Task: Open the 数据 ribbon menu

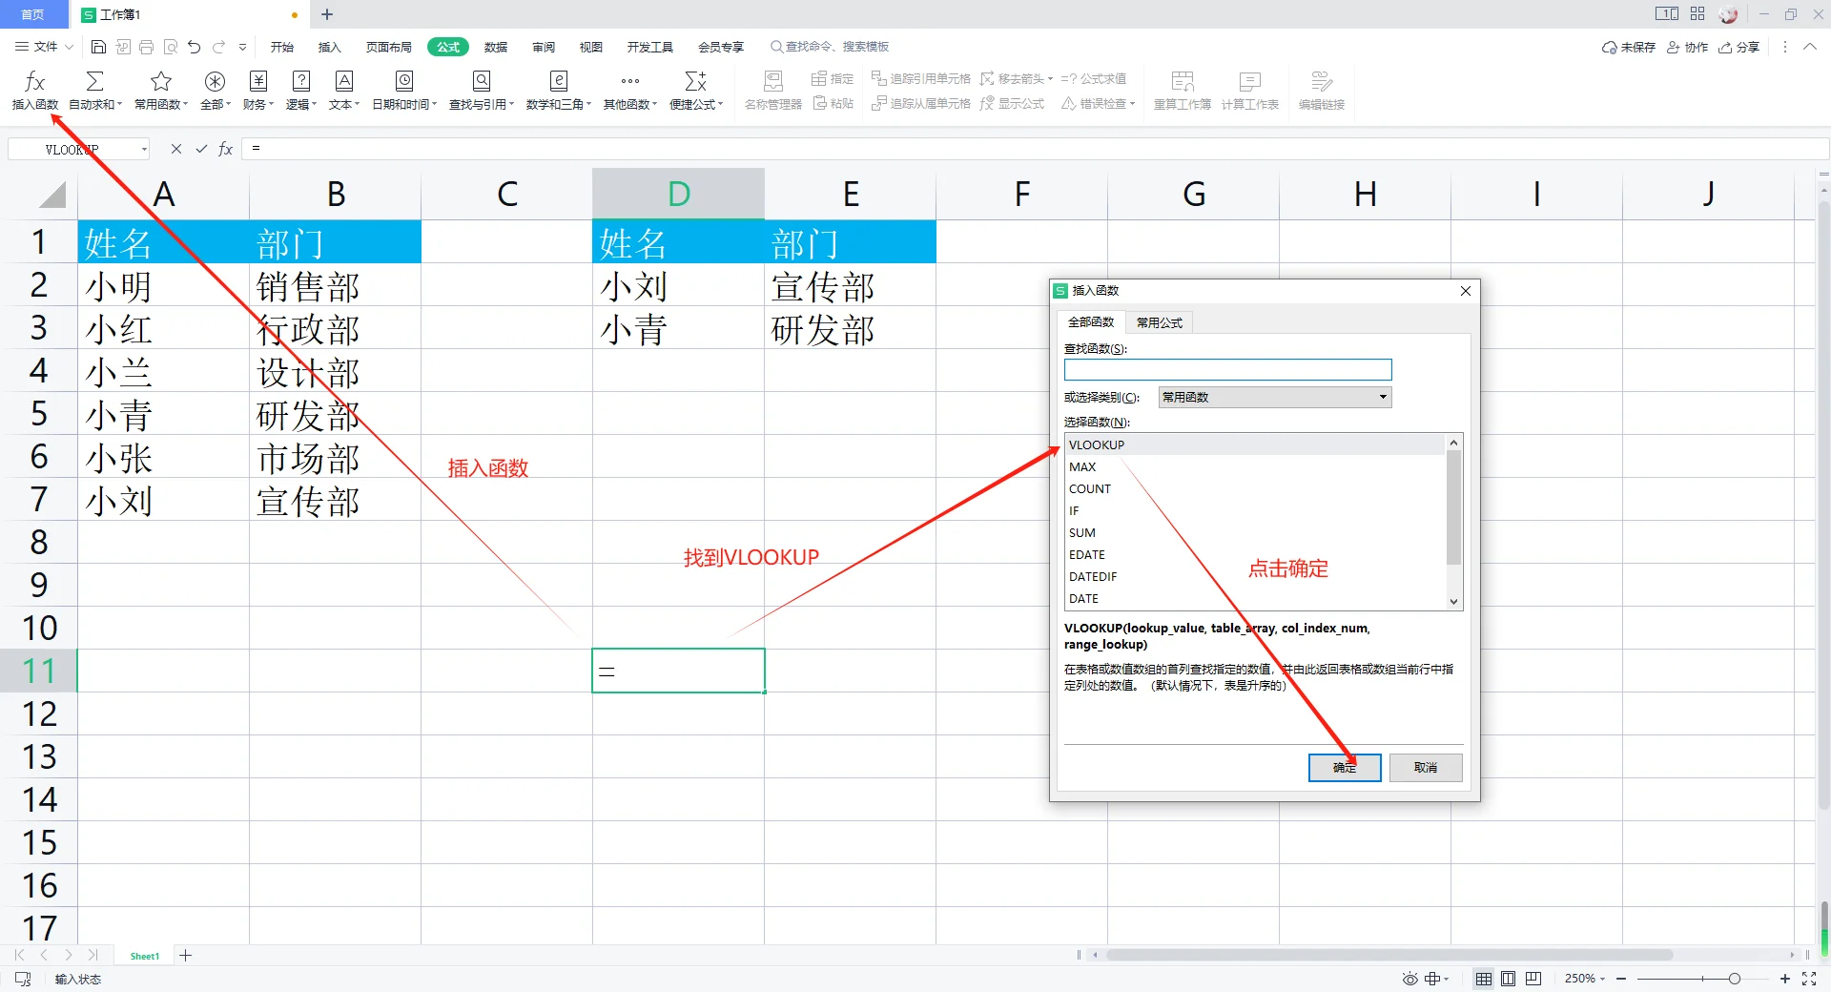Action: click(x=495, y=46)
